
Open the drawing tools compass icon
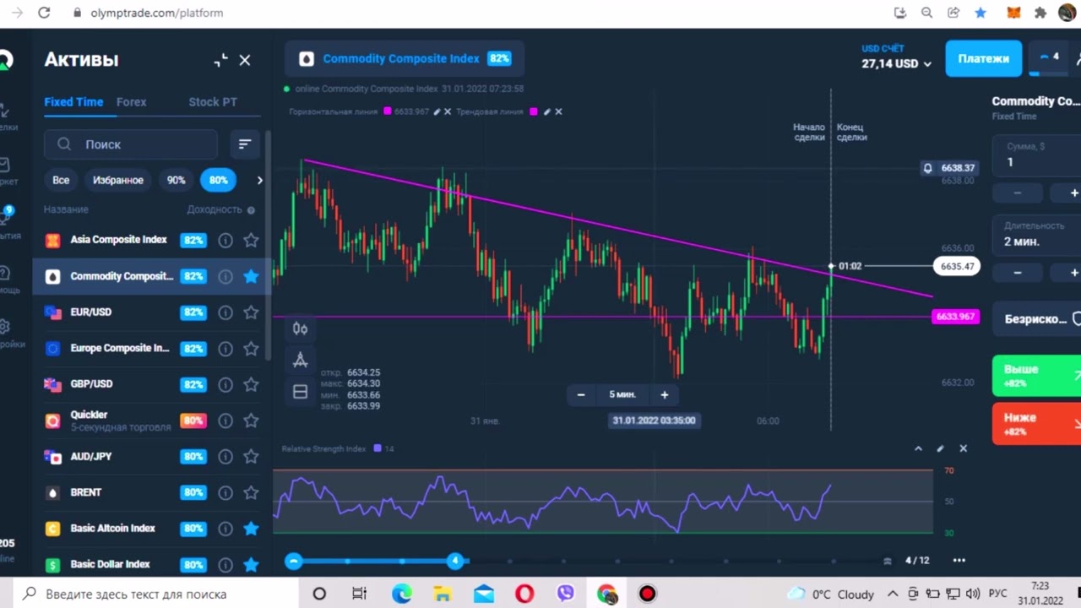[x=300, y=361]
